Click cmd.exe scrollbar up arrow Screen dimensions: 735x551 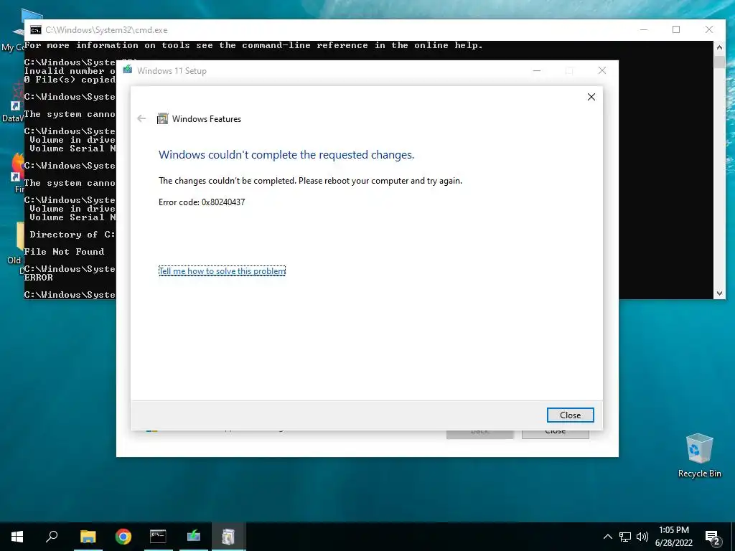[x=719, y=47]
